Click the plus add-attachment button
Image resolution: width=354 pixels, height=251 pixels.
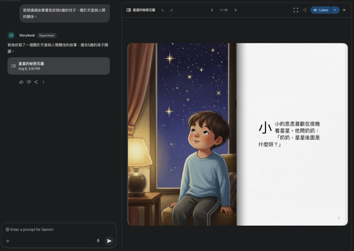pyautogui.click(x=8, y=241)
